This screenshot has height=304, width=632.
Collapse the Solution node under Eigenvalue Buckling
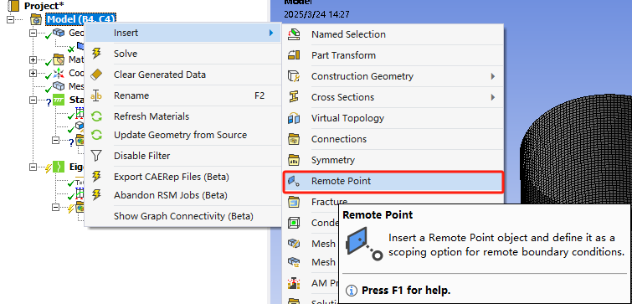[x=56, y=208]
